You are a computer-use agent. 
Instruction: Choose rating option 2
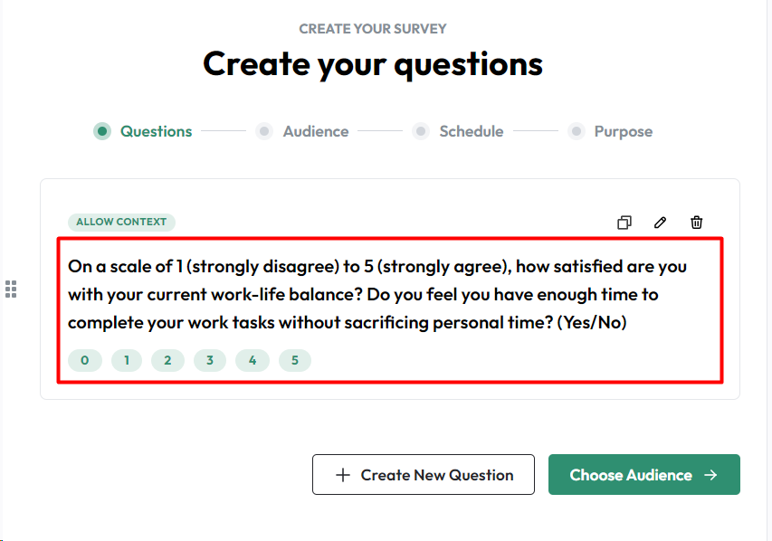167,360
